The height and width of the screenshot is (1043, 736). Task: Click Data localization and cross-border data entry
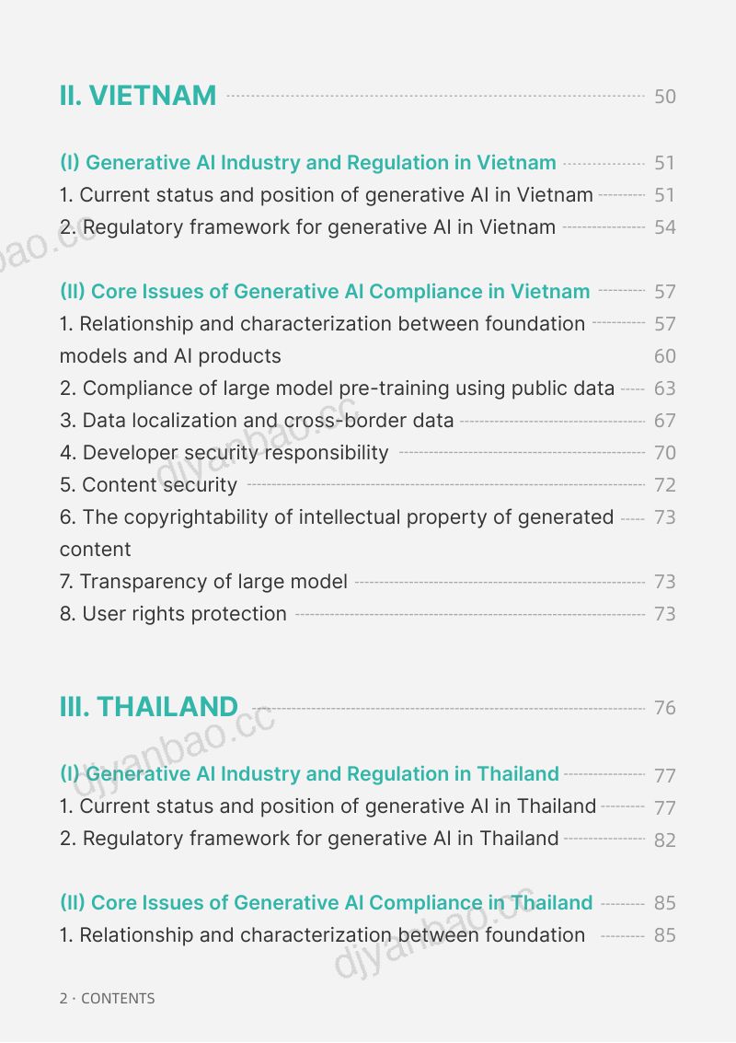[x=257, y=421]
